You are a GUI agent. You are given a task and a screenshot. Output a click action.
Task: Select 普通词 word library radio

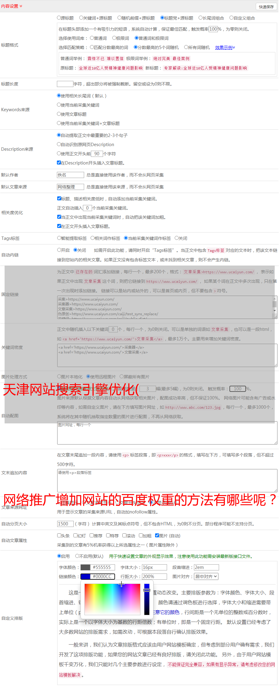click(92, 38)
